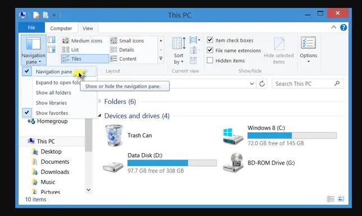
Task: Open the Group by dropdown icon
Action: (195, 40)
